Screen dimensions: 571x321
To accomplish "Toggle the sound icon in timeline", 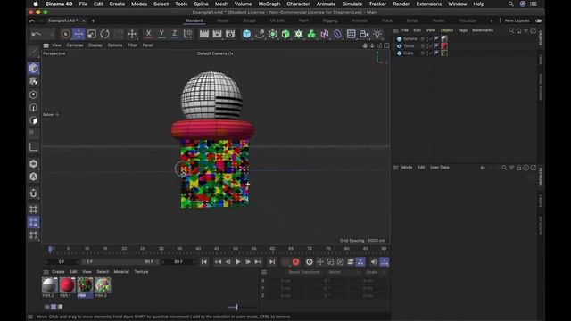I will pos(374,261).
